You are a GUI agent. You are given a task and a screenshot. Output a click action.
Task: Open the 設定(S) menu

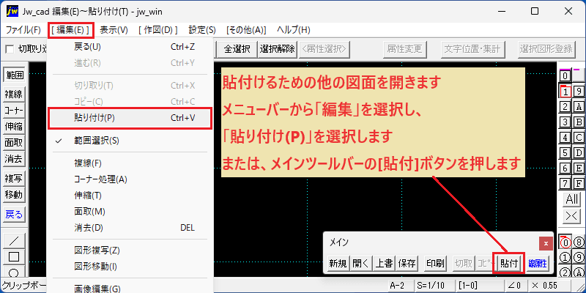202,30
